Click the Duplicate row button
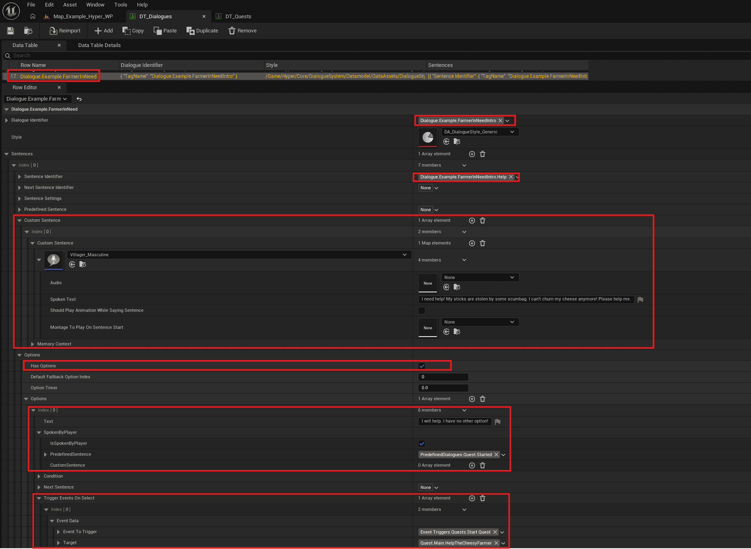This screenshot has width=751, height=549. tap(202, 31)
